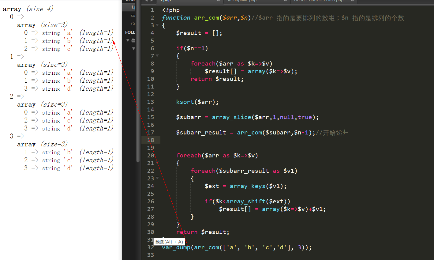
Task: Click '<?php' opening tag on line 1
Action: pos(171,10)
